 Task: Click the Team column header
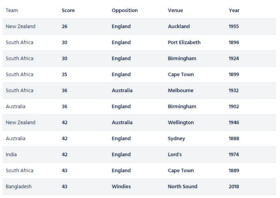click(12, 11)
